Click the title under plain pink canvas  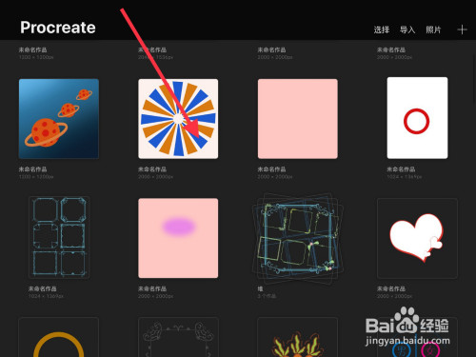(x=271, y=169)
